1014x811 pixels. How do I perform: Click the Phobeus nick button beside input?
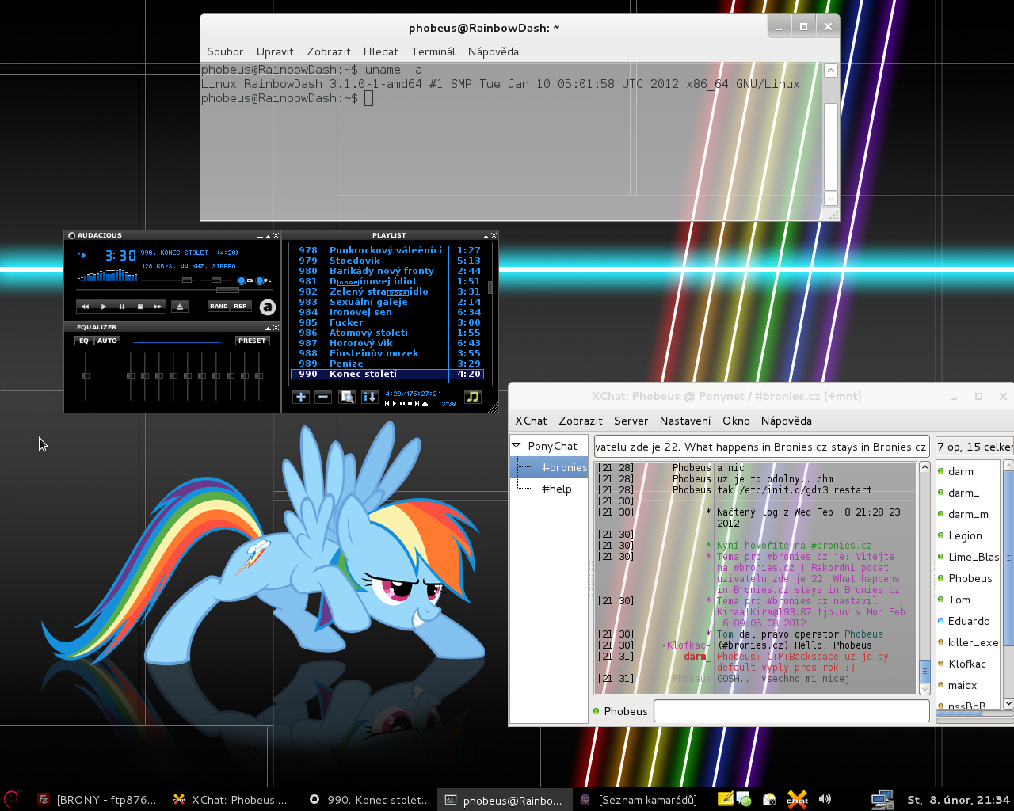[x=621, y=711]
